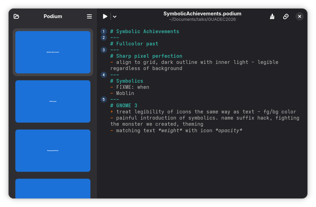Click 'the monster we created, theming' line
316x207 pixels.
157,124
